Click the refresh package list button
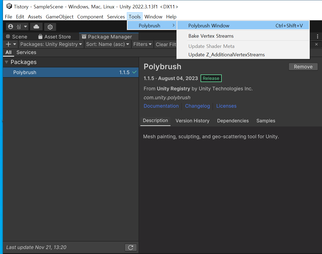 (131, 247)
